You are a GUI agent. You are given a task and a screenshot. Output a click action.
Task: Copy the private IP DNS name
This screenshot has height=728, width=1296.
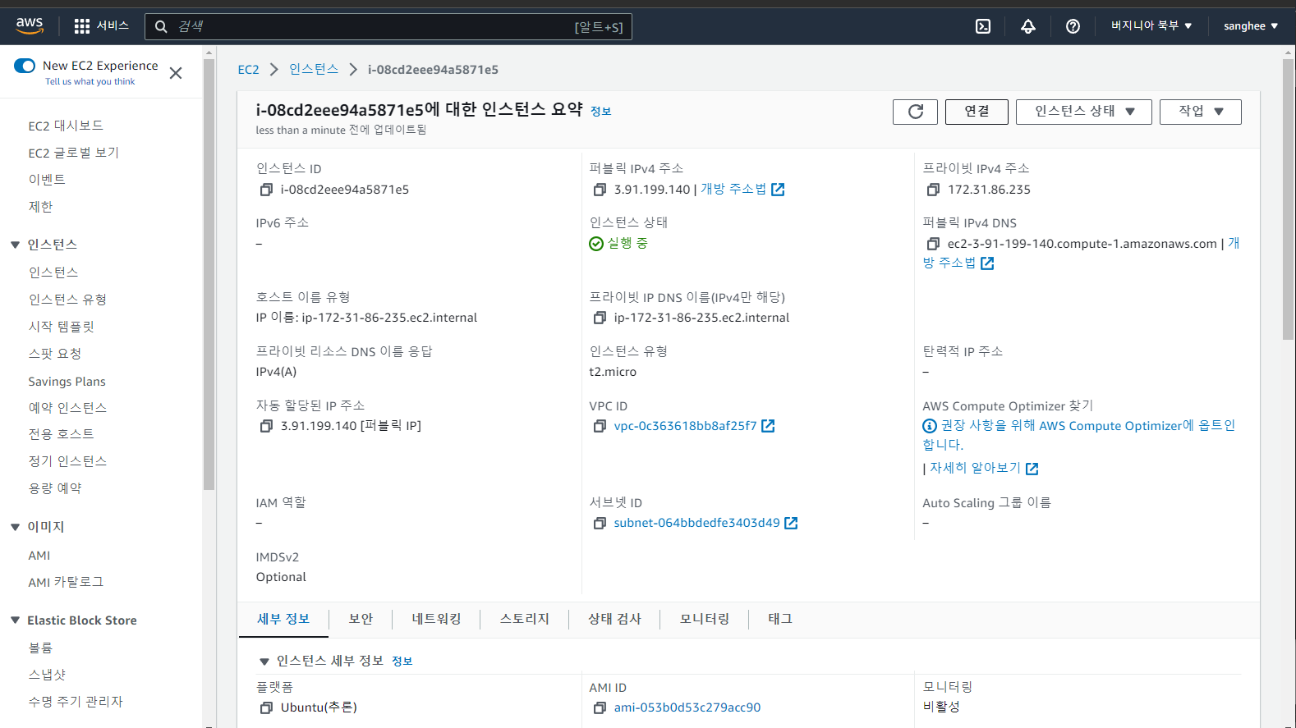600,318
